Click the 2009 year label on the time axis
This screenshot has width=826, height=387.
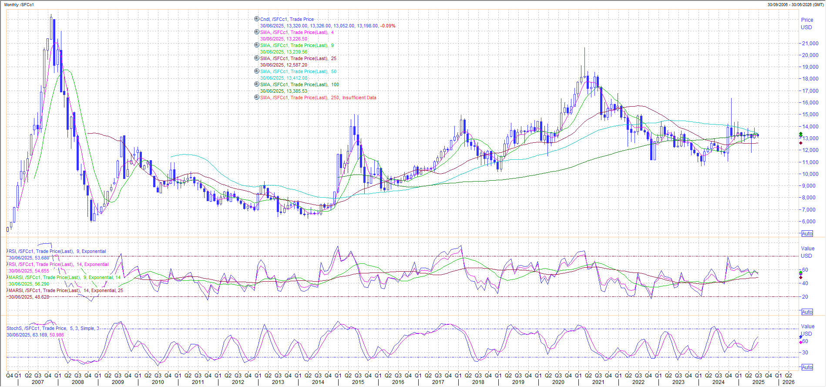(118, 382)
